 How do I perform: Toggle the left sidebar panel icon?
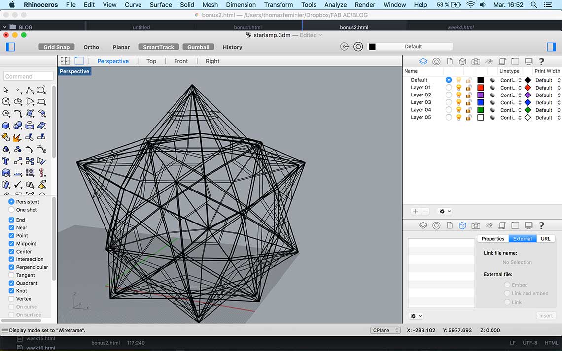pos(10,47)
